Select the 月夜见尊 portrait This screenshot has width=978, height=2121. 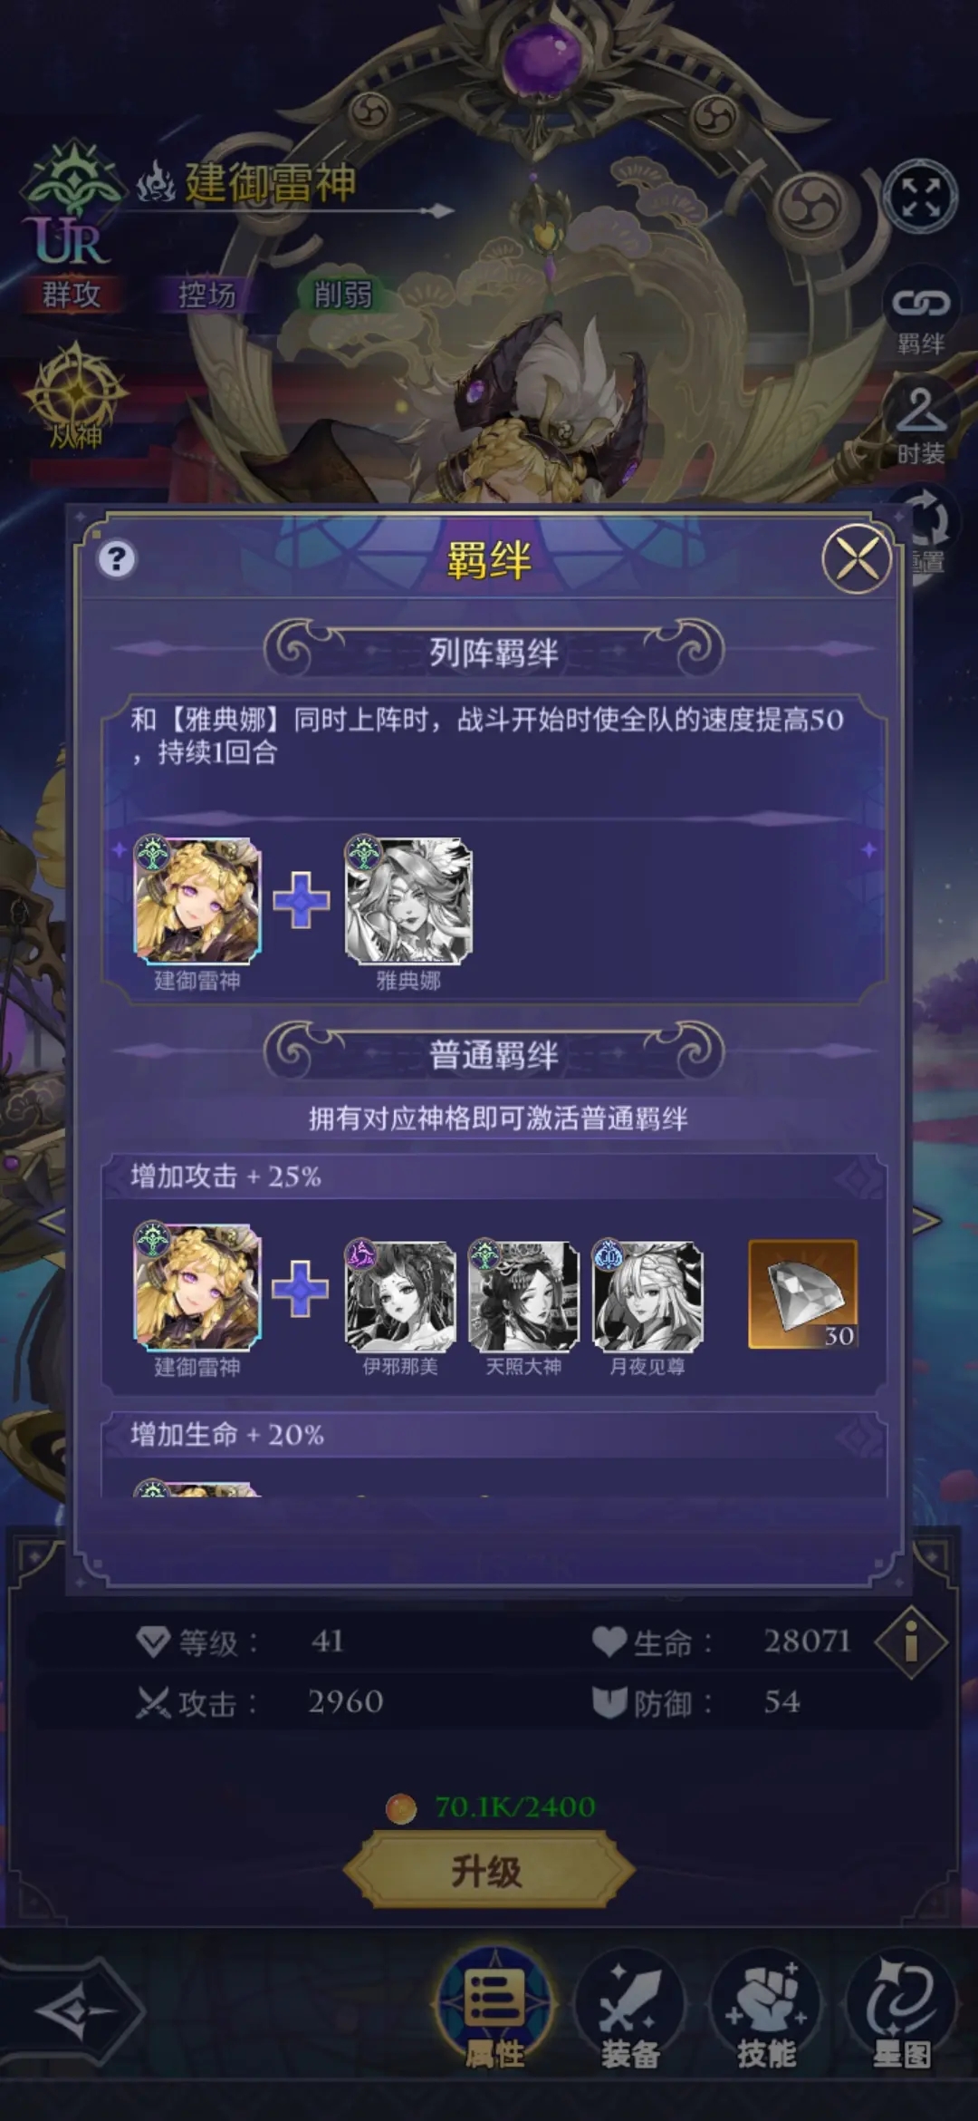tap(647, 1296)
